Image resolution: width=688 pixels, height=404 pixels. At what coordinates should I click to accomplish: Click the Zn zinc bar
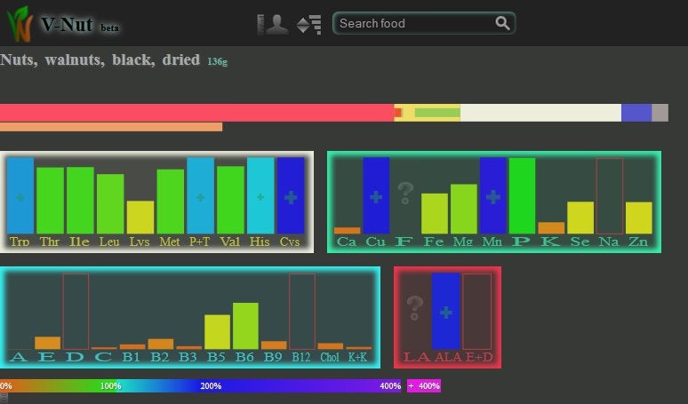click(639, 218)
